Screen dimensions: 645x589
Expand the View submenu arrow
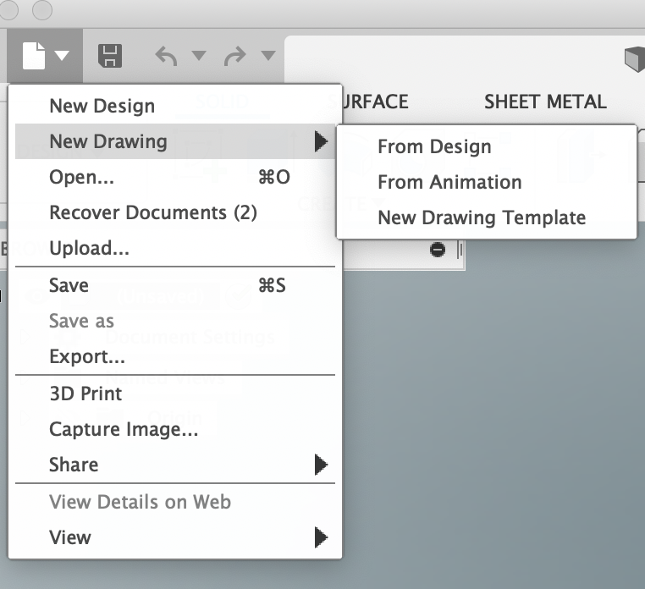321,537
